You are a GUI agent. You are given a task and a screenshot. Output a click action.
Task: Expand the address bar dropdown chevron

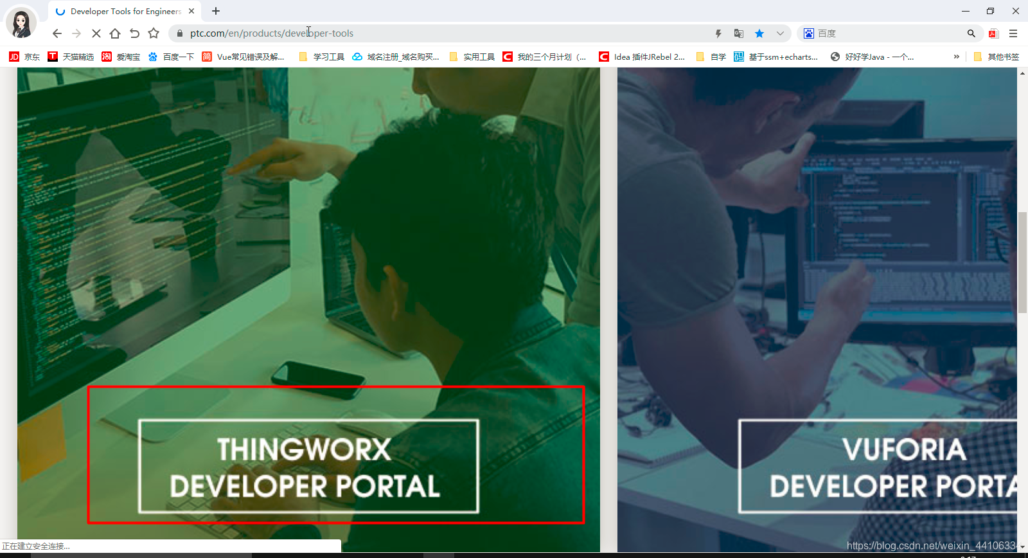pos(780,33)
